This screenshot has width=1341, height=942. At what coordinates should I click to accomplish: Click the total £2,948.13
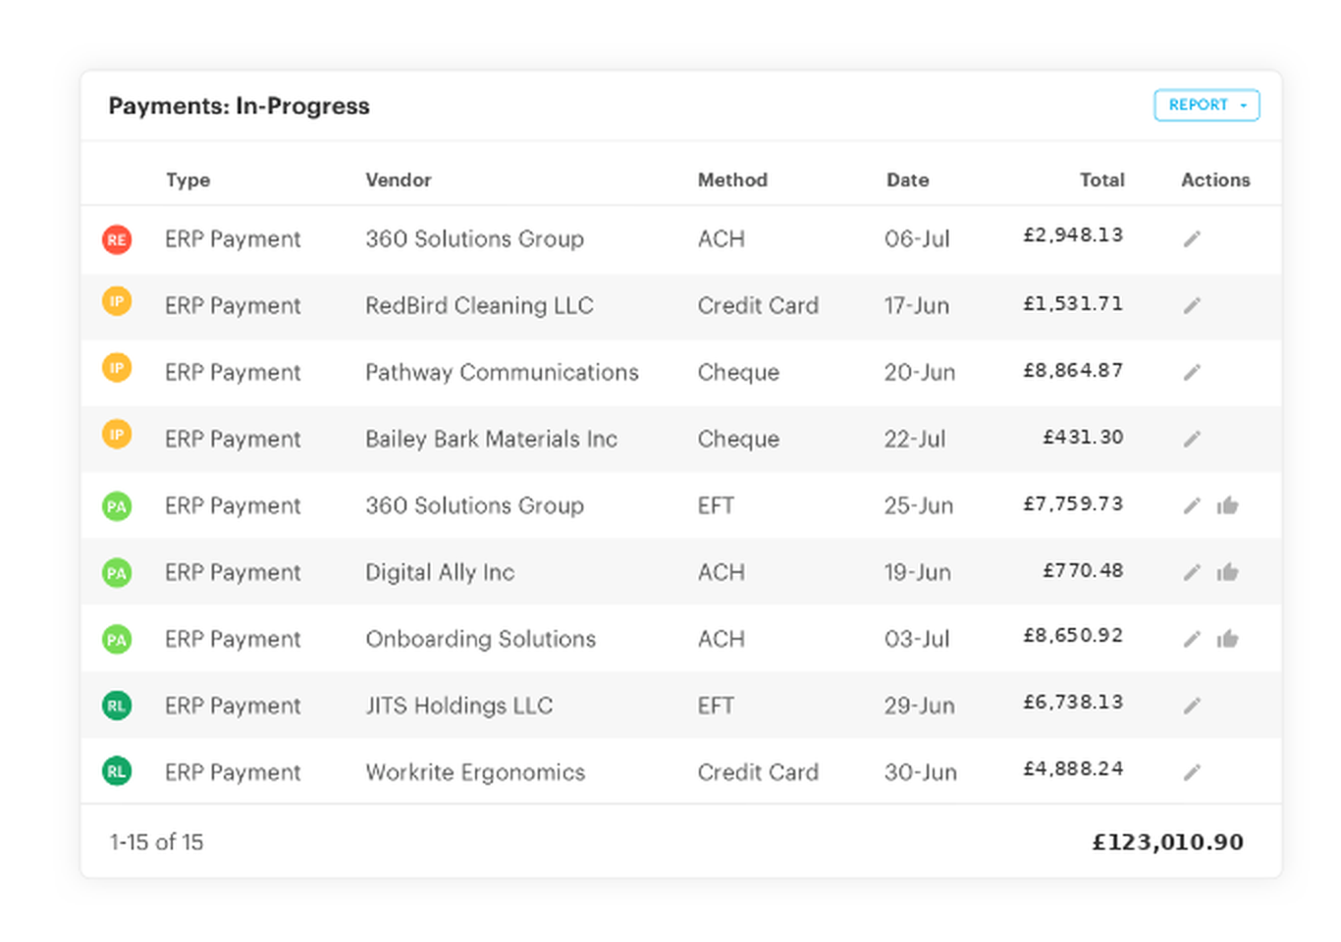[1073, 235]
